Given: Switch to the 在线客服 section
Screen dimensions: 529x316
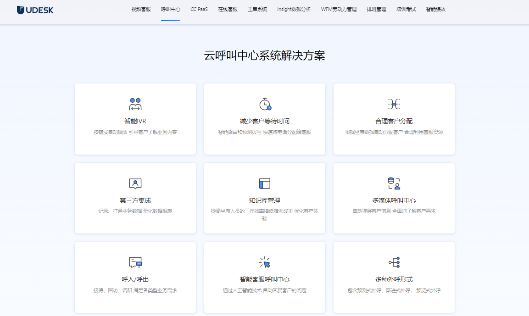Looking at the screenshot, I should pos(228,9).
